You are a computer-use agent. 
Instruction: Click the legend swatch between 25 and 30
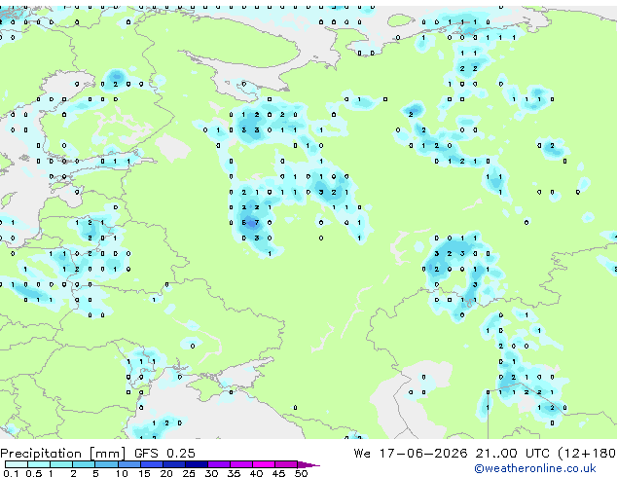[x=196, y=464]
